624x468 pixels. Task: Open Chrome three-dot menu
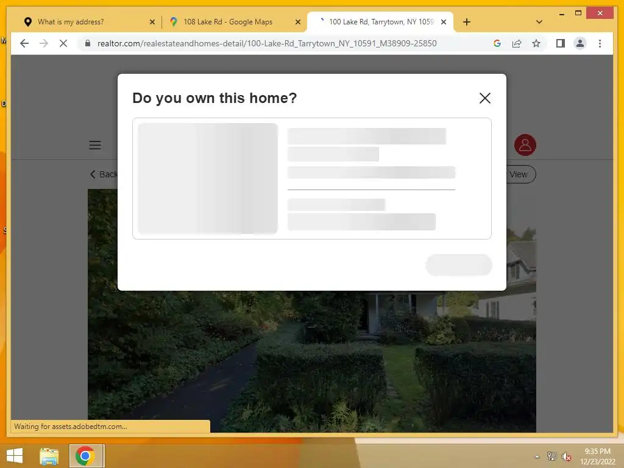pos(600,43)
